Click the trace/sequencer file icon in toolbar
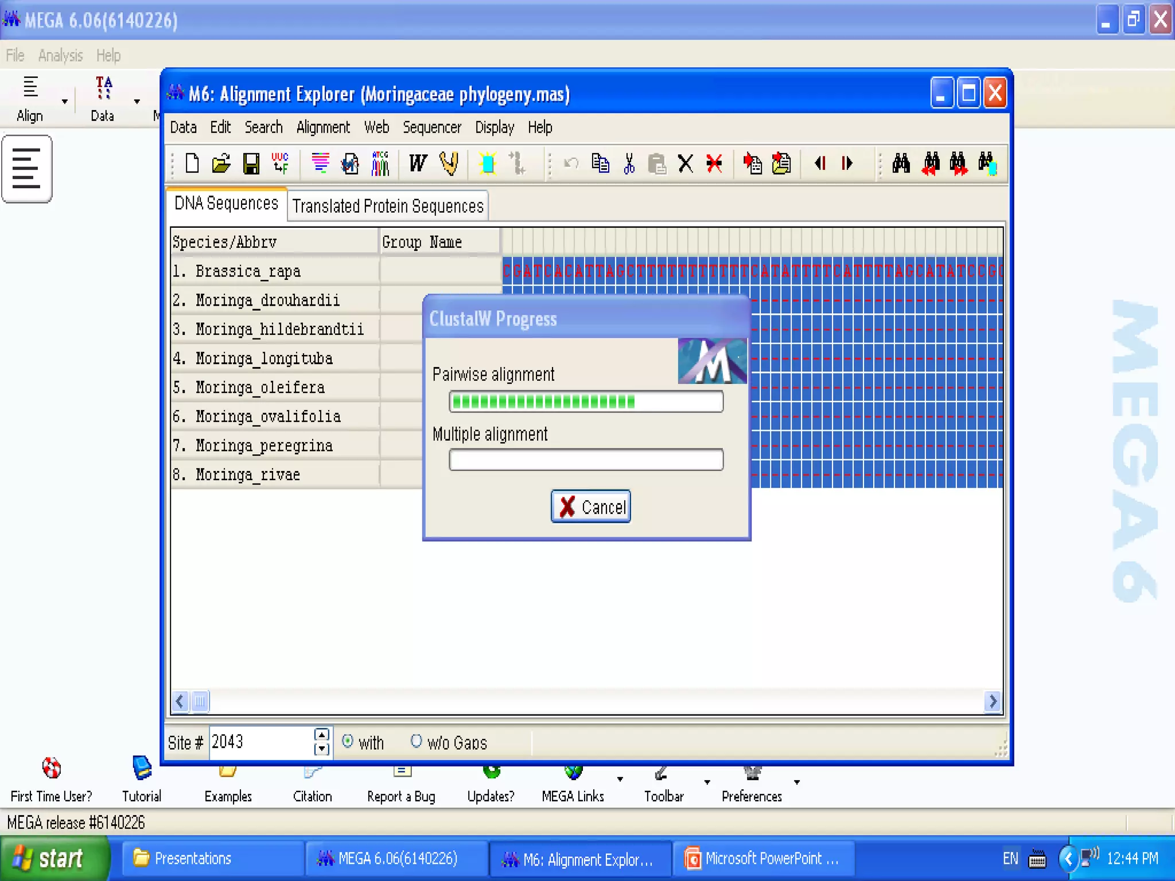 (380, 163)
